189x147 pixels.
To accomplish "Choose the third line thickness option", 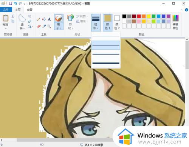I will [106, 54].
